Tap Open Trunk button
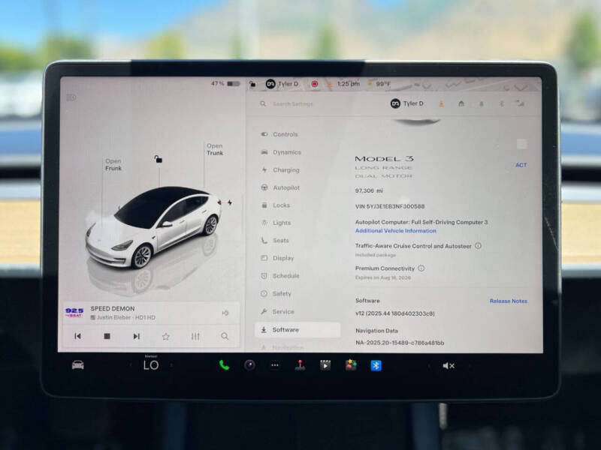601x450 pixels. click(215, 149)
